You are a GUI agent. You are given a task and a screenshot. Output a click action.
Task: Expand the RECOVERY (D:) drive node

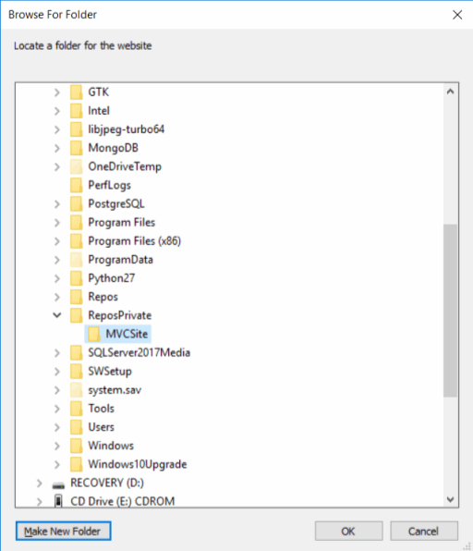[x=40, y=484]
